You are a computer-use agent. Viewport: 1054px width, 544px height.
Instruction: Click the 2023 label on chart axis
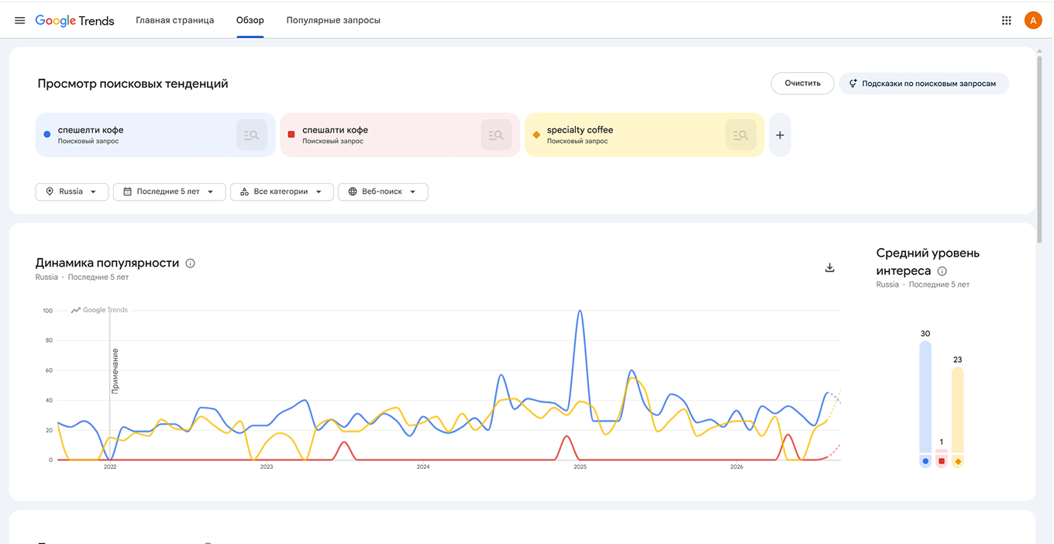click(x=267, y=467)
